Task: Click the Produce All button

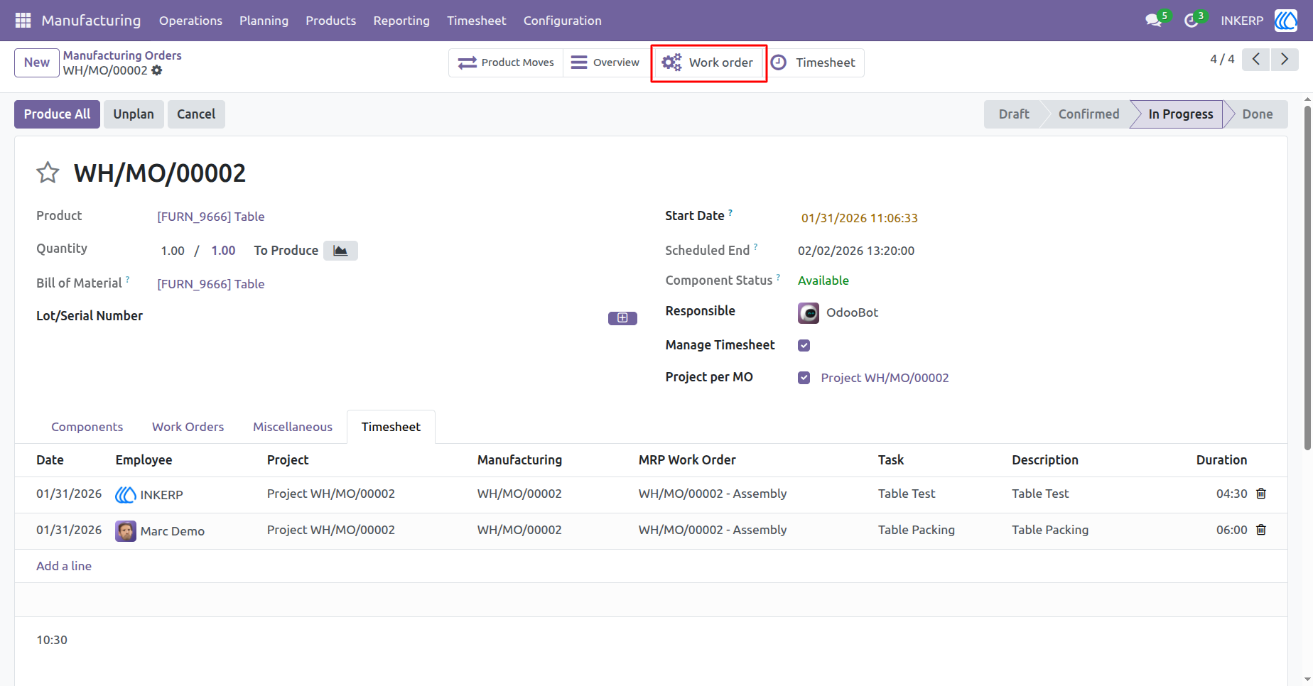Action: pyautogui.click(x=57, y=114)
